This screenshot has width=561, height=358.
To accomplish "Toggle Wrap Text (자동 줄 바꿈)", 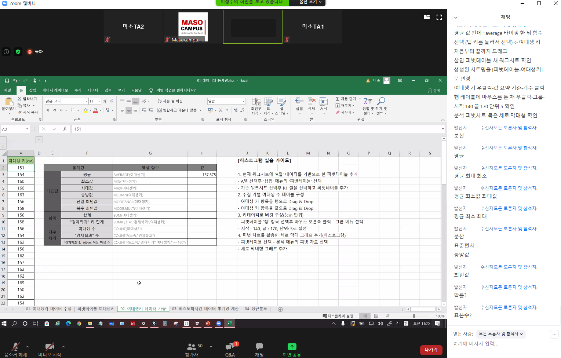I will pos(170,101).
